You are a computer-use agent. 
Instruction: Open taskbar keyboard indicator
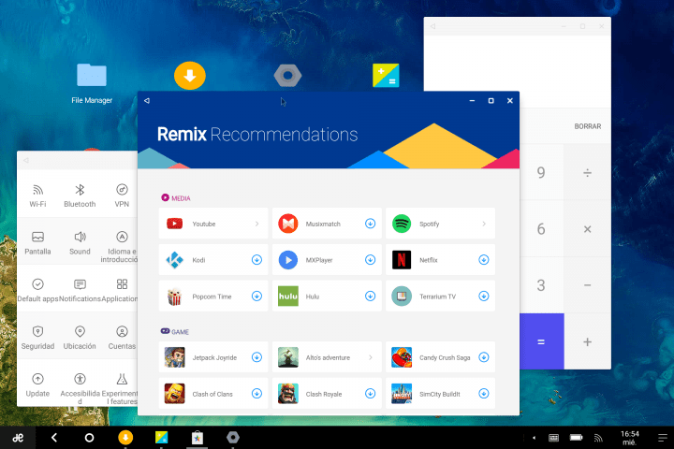[553, 438]
